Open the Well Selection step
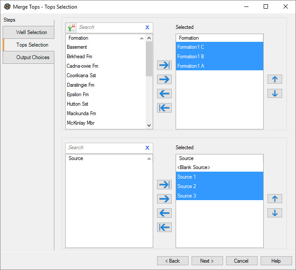Viewport: 296px width, 270px height. (28, 32)
